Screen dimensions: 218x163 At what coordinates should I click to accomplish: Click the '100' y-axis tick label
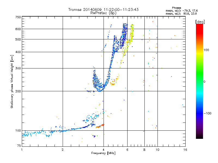(18, 131)
